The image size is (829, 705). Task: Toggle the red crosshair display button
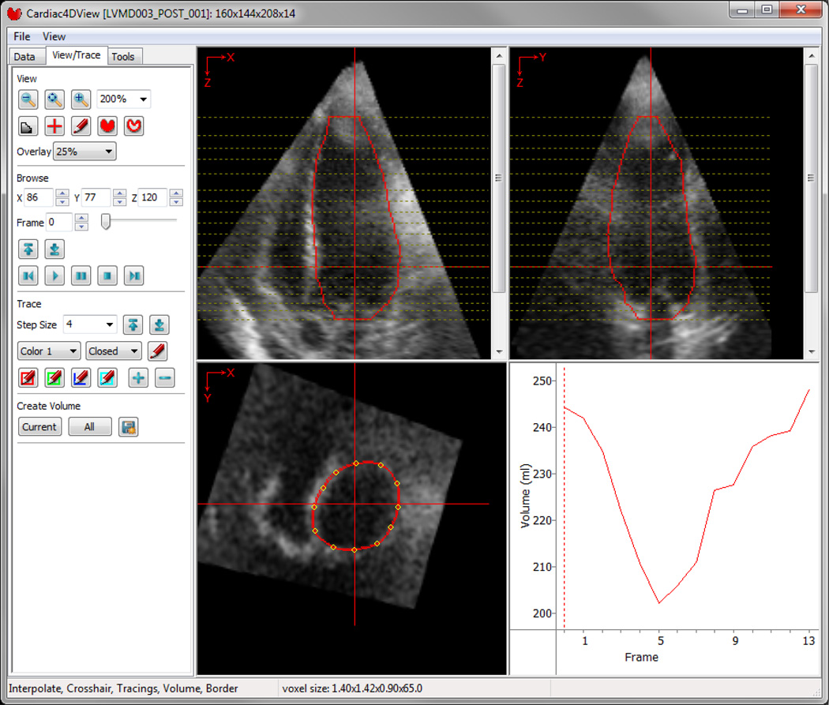point(54,126)
